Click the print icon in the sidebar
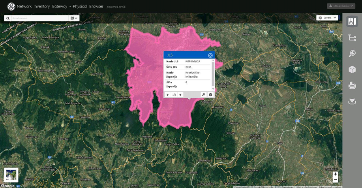The height and width of the screenshot is (188, 362). (352, 85)
